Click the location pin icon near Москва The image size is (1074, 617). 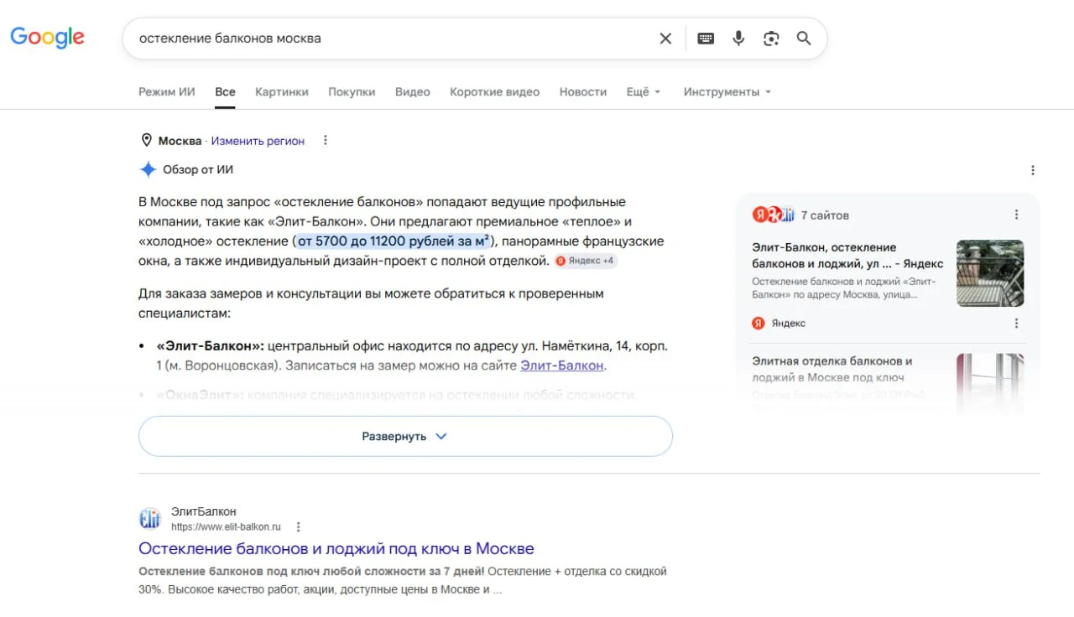click(146, 141)
